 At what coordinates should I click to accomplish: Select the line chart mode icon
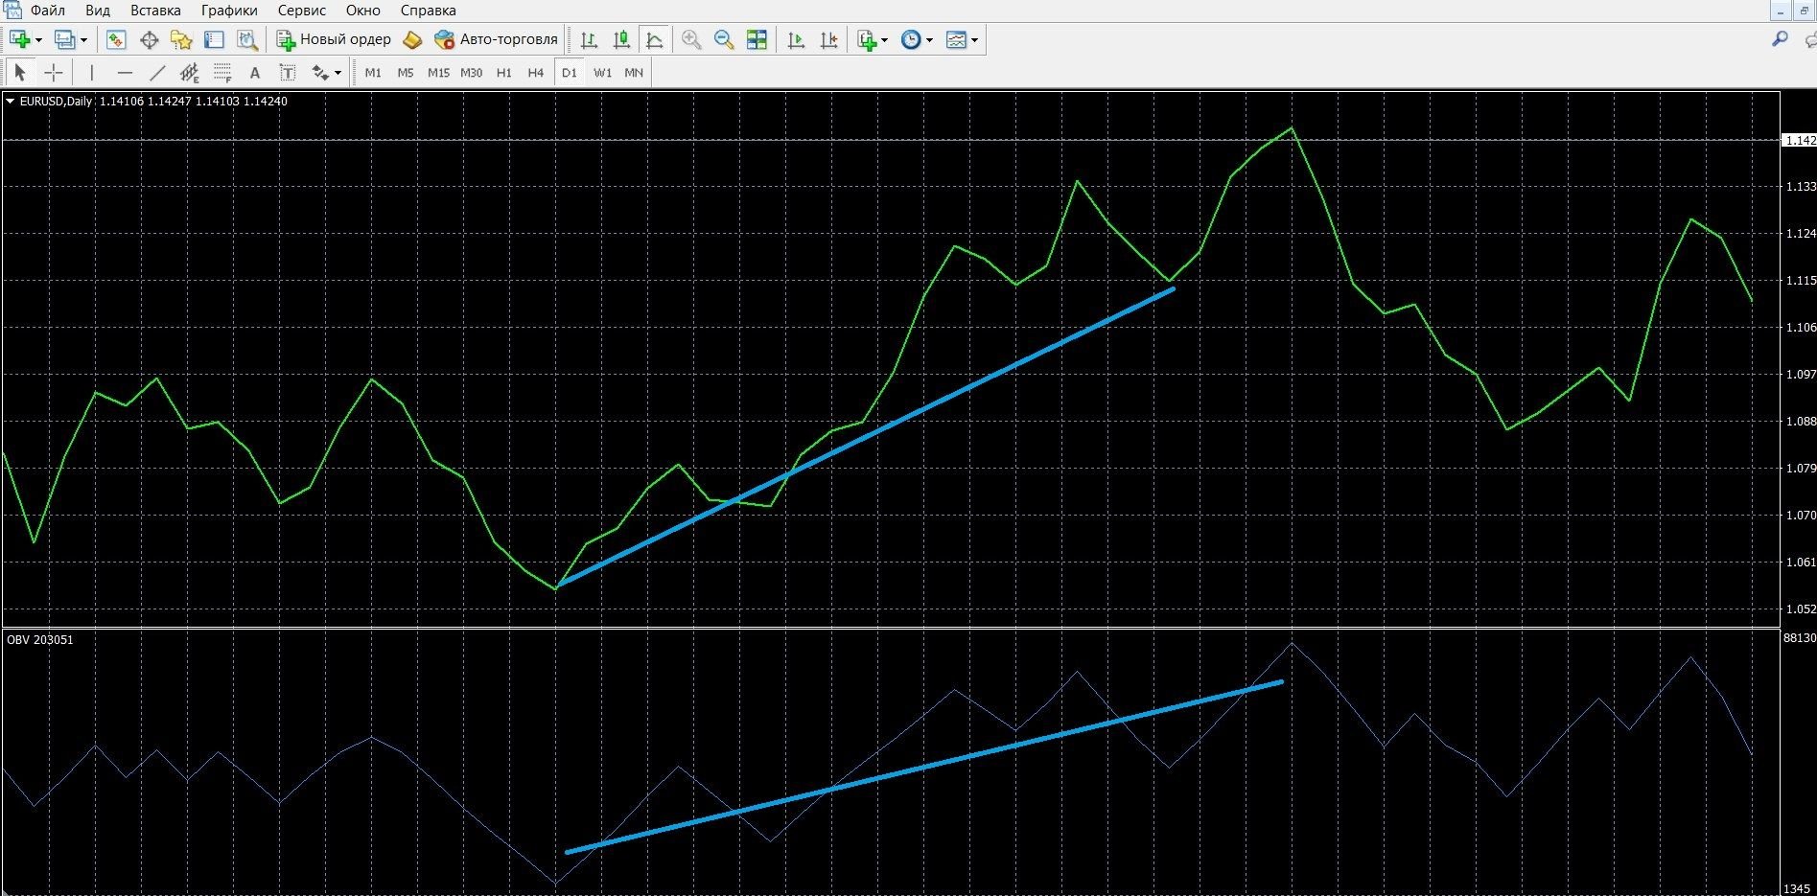[x=654, y=39]
